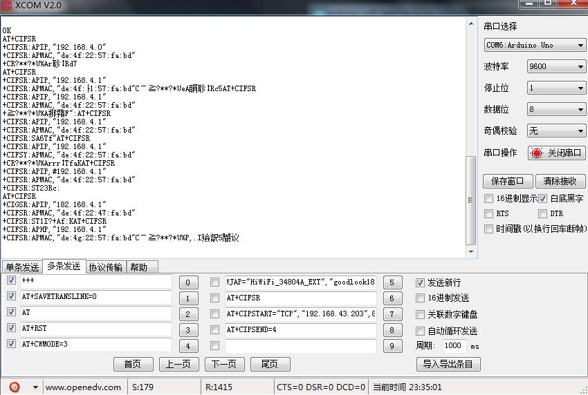588x395 pixels.
Task: Enable 自动循环发送 auto loop send
Action: (420, 331)
